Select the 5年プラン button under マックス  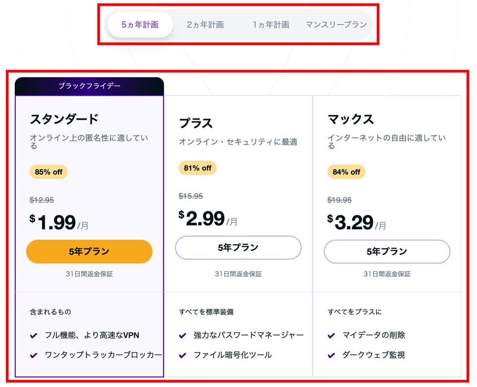[387, 251]
